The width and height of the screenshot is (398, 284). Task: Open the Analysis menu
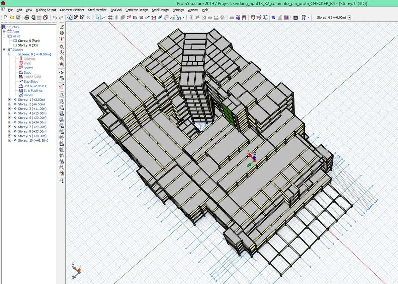click(116, 10)
